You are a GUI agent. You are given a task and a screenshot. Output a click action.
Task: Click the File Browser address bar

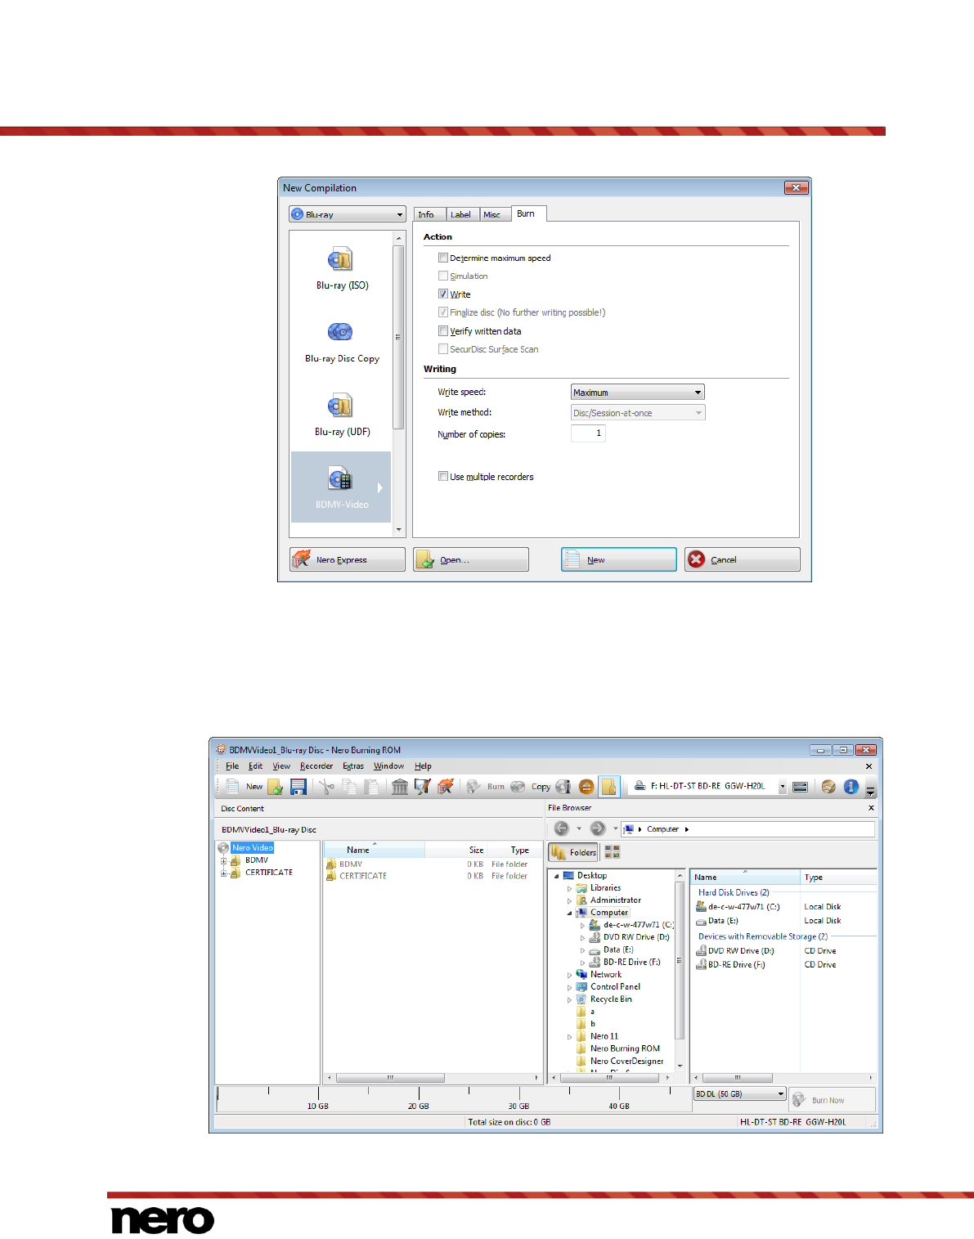coord(747,828)
